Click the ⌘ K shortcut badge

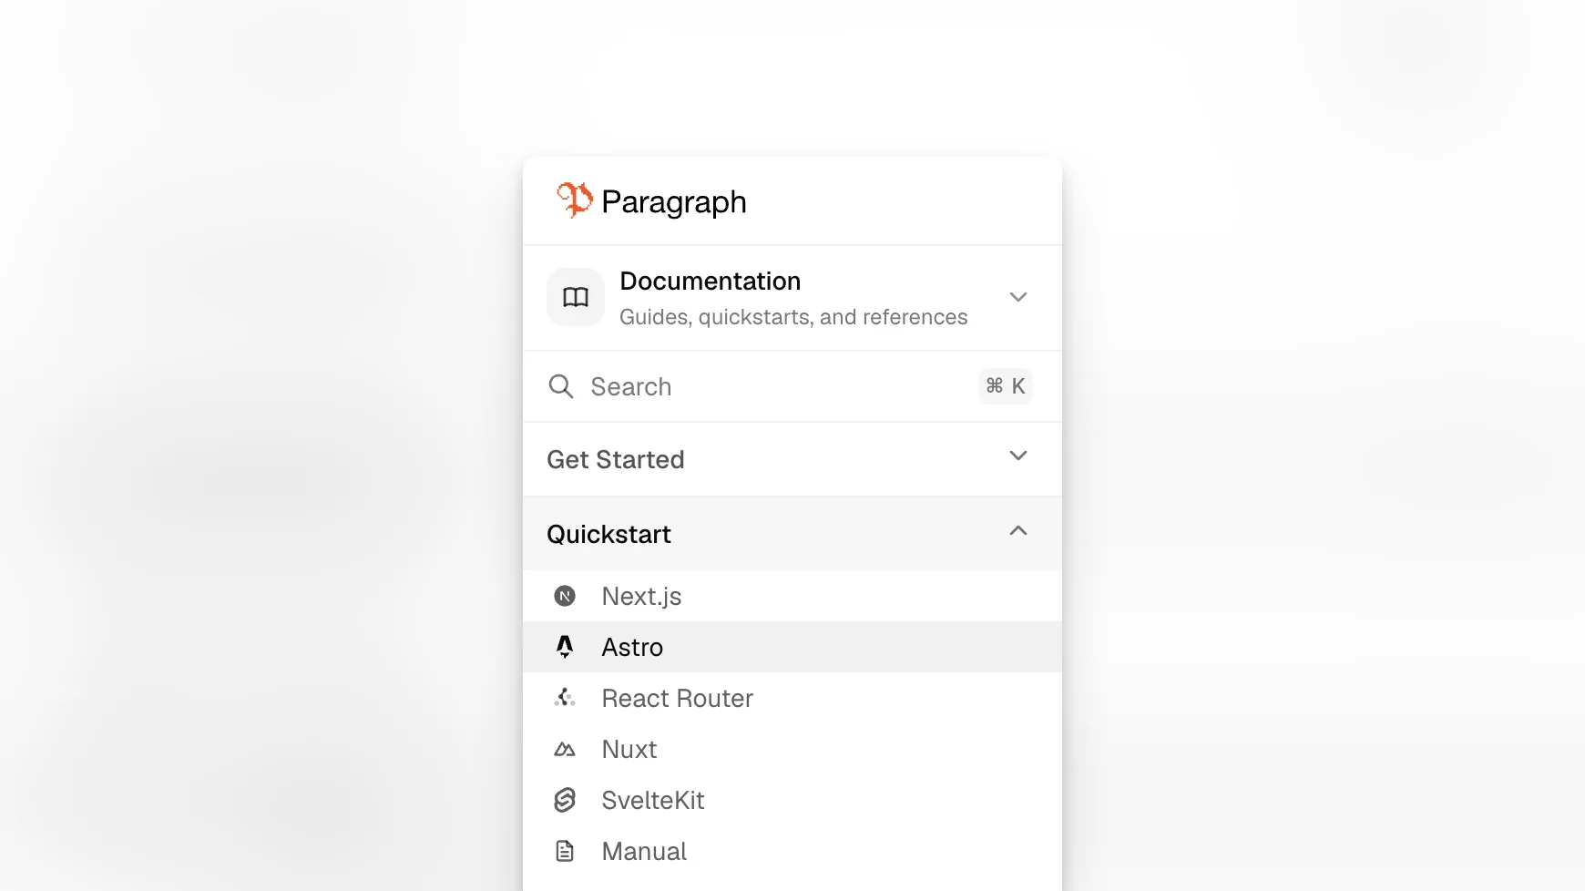point(1006,386)
